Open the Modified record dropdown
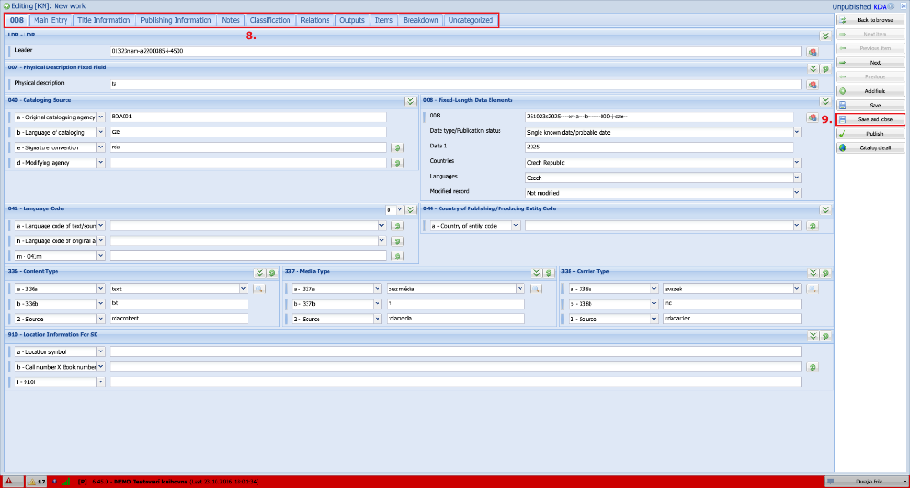 (797, 193)
